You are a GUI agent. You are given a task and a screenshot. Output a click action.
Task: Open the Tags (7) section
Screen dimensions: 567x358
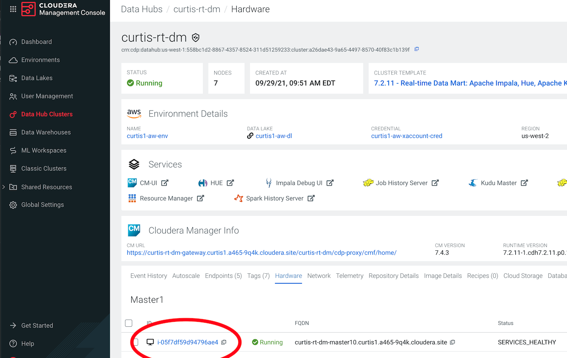[x=258, y=276]
